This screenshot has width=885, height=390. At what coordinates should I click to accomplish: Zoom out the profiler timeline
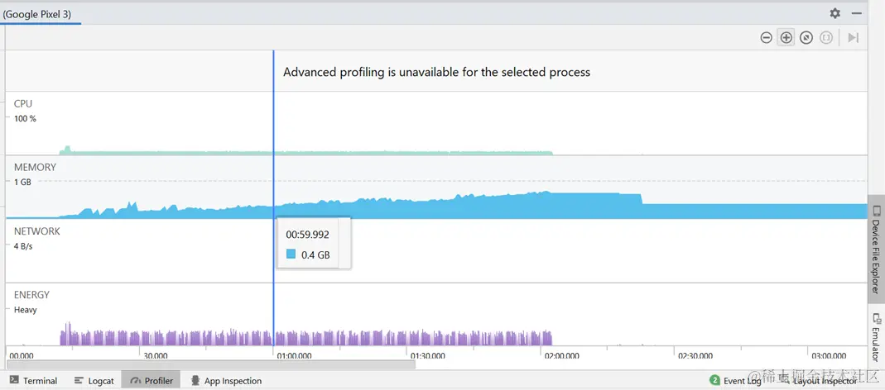pos(766,38)
